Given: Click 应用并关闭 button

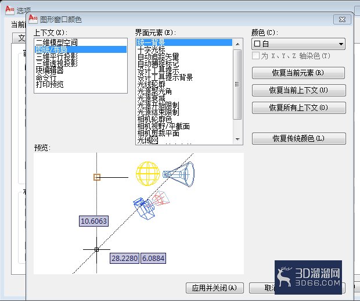Looking at the screenshot, I should pos(215,288).
